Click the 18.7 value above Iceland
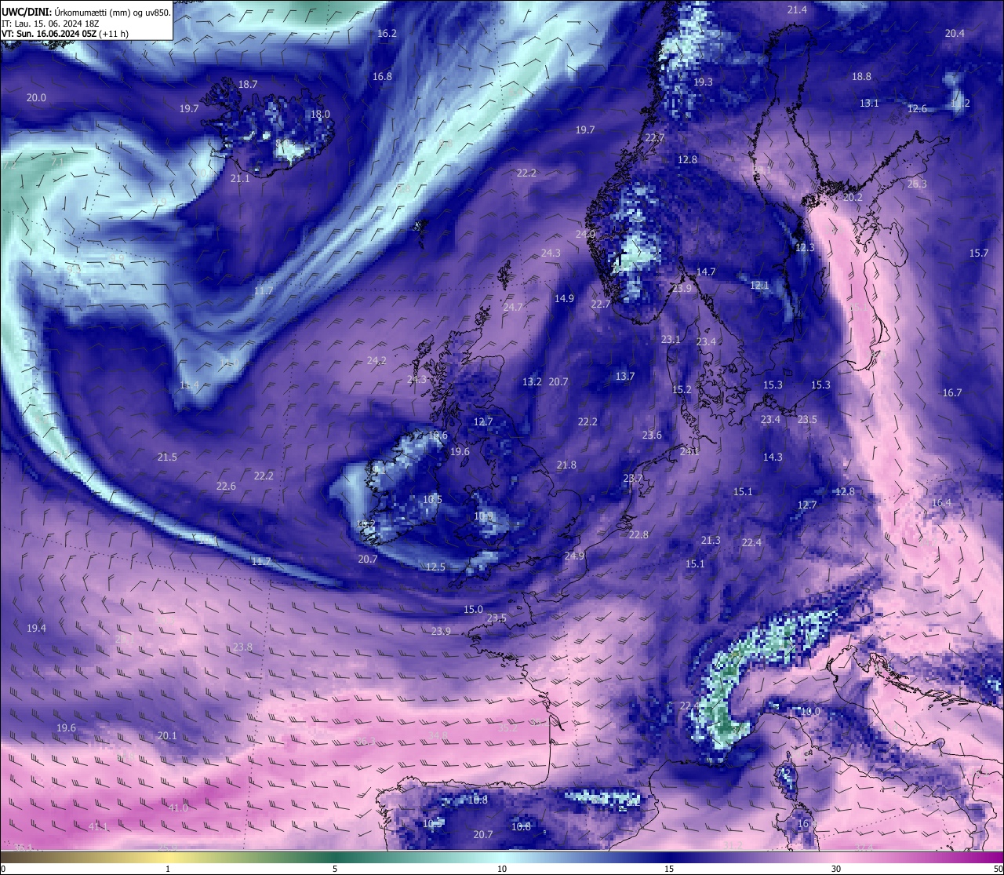This screenshot has width=1004, height=875. click(x=248, y=85)
